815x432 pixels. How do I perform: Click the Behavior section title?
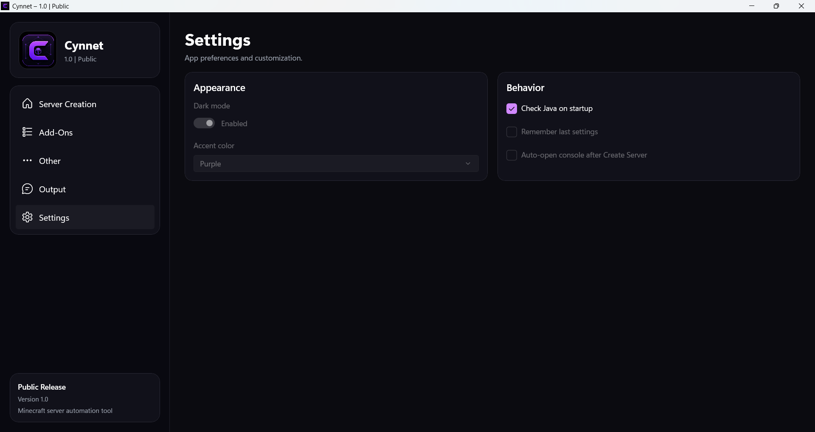(x=526, y=88)
